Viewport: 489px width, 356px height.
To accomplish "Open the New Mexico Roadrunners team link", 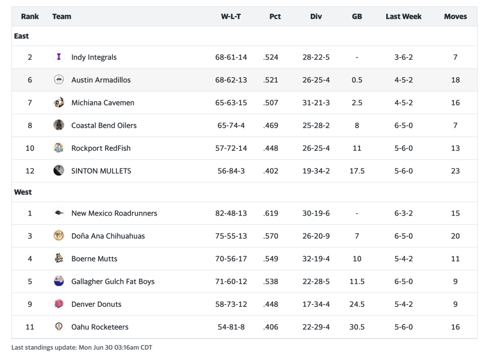I will (114, 213).
